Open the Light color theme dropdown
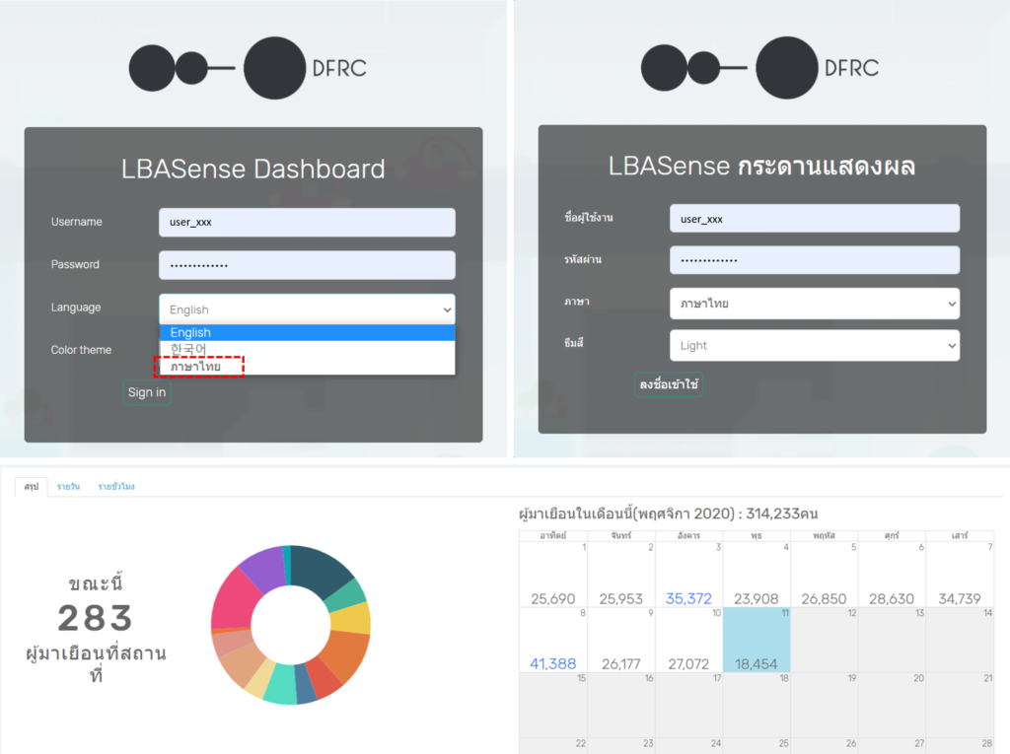 pyautogui.click(x=814, y=346)
